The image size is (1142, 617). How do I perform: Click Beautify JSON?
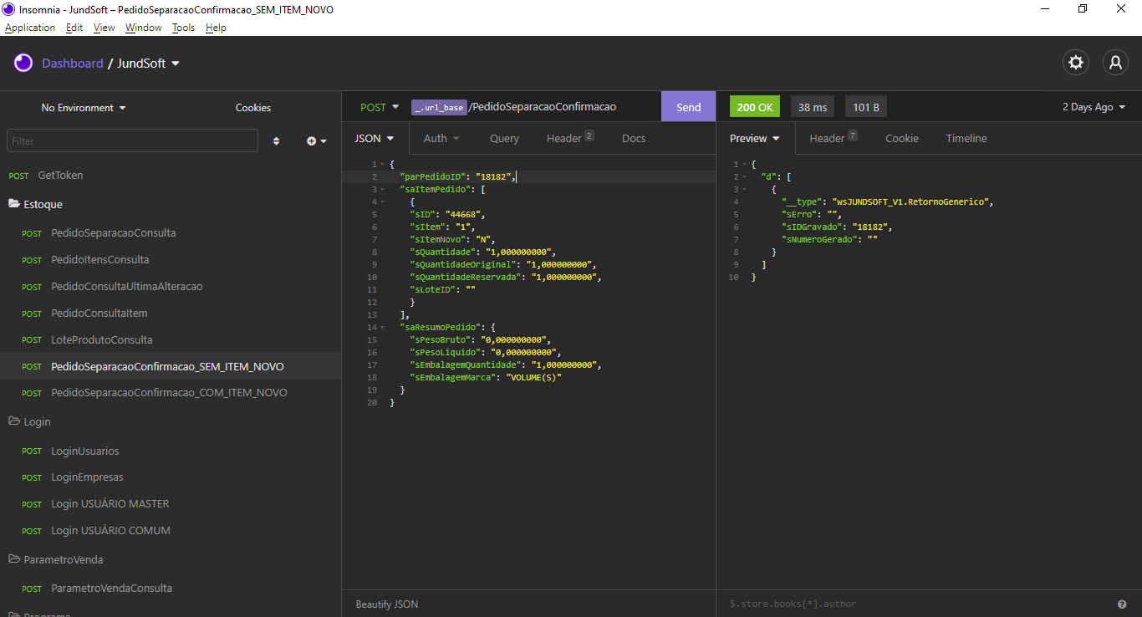pos(387,604)
